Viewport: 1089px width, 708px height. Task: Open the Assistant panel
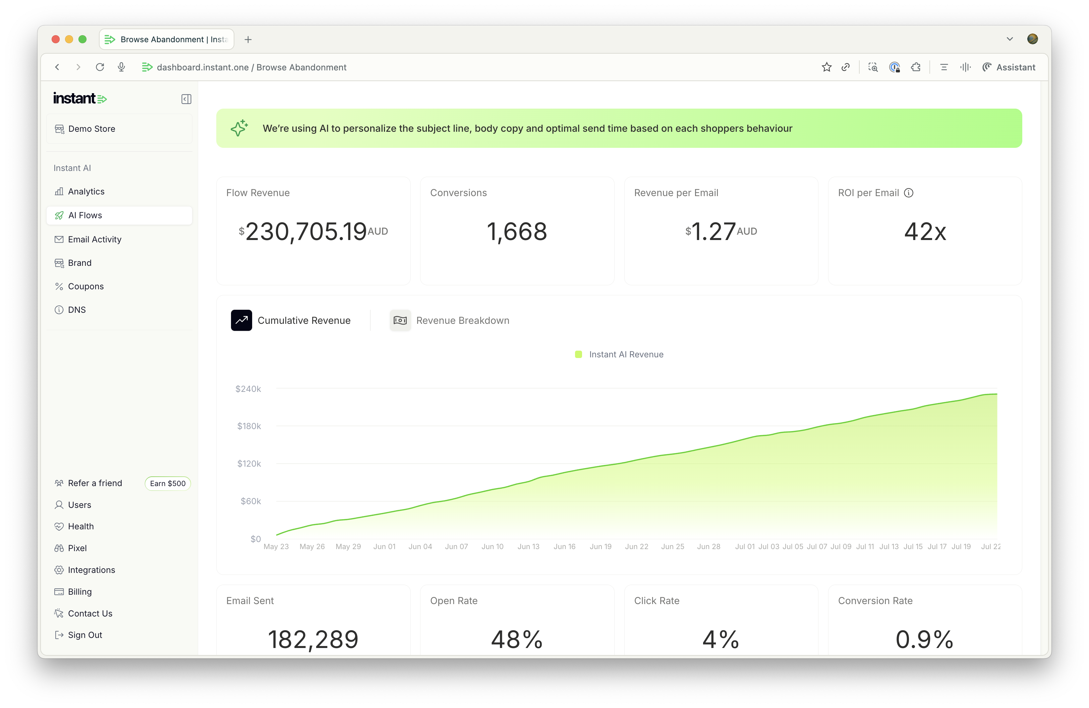1009,67
